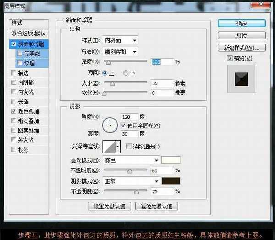Enable the 纹理 (Texture) checkbox
The width and height of the screenshot is (275, 240).
coord(20,63)
